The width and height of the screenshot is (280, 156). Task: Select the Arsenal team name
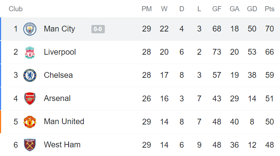pyautogui.click(x=57, y=98)
